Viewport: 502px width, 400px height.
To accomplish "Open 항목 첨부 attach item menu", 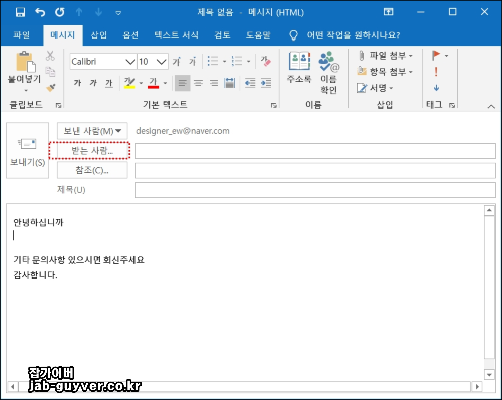I will point(385,72).
